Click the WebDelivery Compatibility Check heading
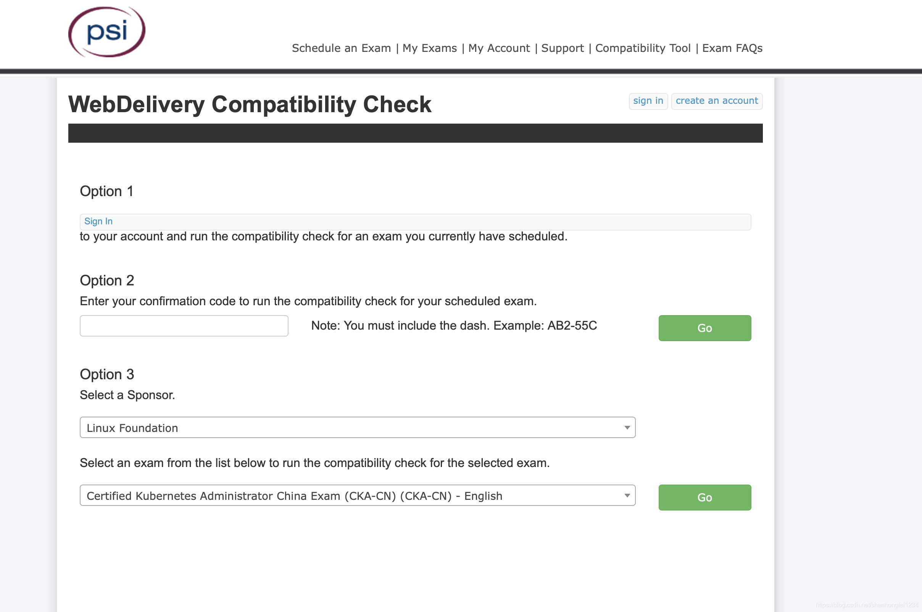 [x=250, y=105]
